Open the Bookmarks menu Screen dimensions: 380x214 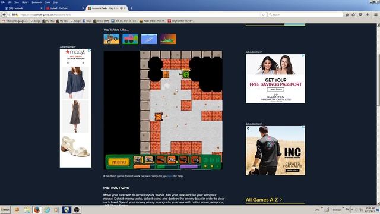pyautogui.click(x=37, y=2)
